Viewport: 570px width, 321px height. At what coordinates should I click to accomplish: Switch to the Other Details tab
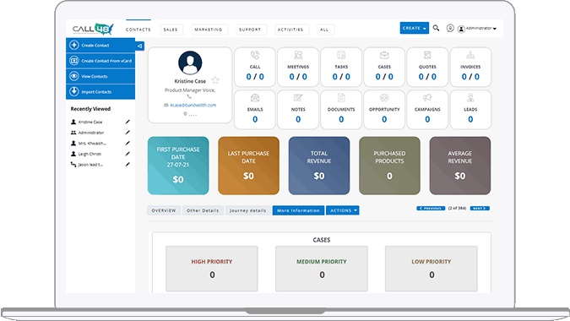[203, 210]
